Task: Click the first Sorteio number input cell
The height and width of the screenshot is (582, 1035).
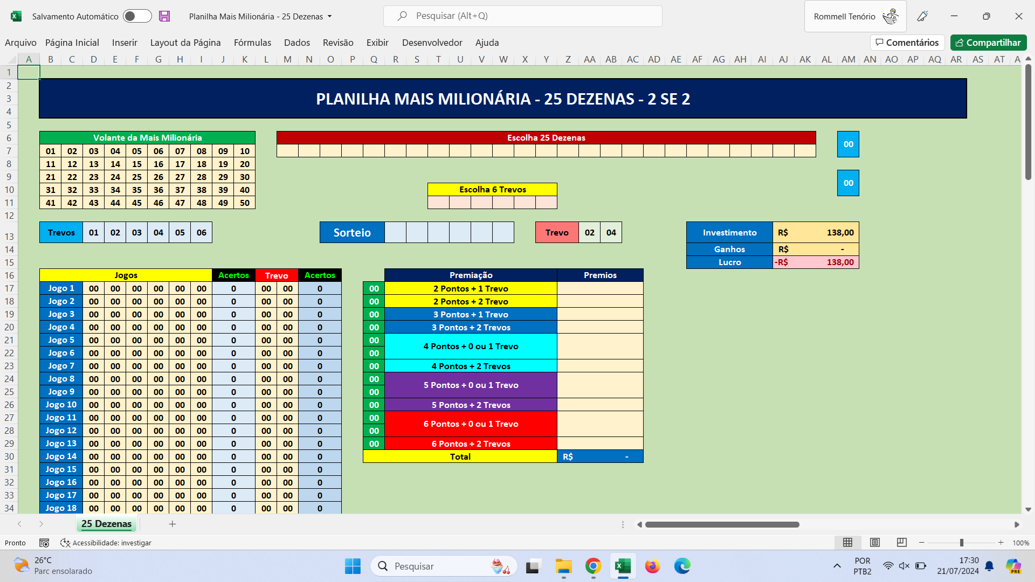Action: 396,232
